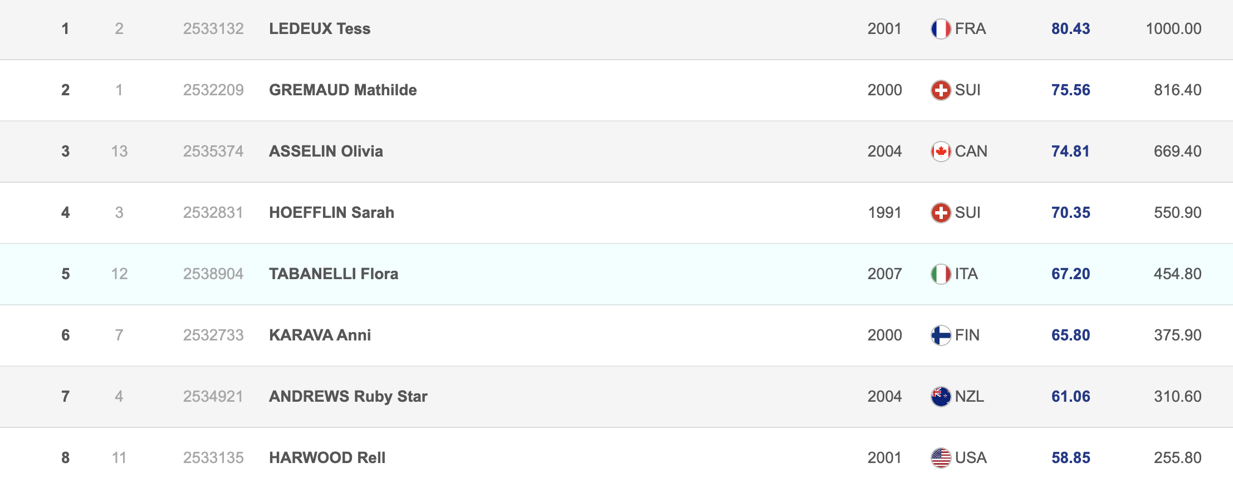Image resolution: width=1233 pixels, height=487 pixels.
Task: Click the French flag icon
Action: [941, 29]
